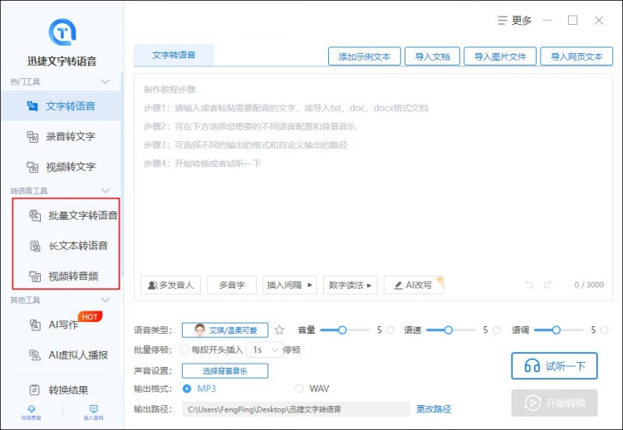The image size is (623, 430).
Task: Click the 更多 hamburger menu icon
Action: (503, 20)
